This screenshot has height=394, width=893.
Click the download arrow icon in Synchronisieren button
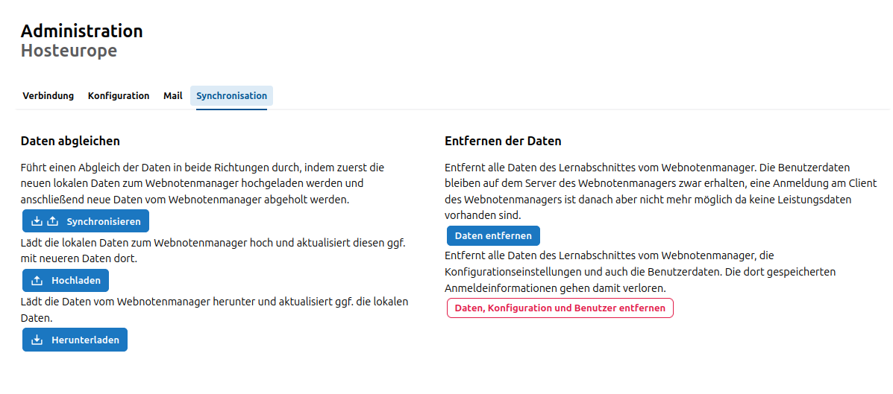click(x=37, y=221)
